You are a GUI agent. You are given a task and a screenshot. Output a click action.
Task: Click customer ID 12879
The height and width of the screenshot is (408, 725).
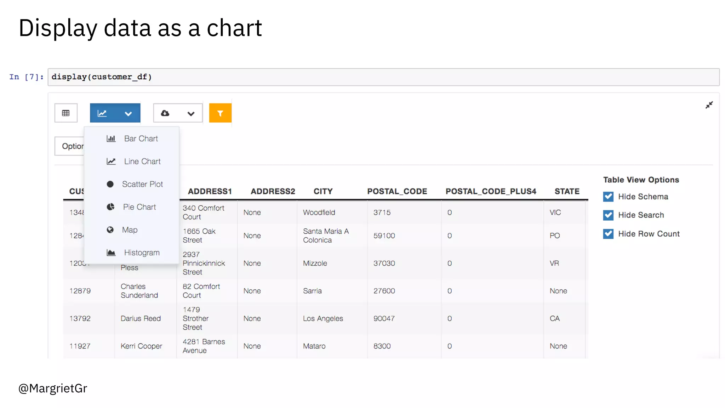[80, 291]
